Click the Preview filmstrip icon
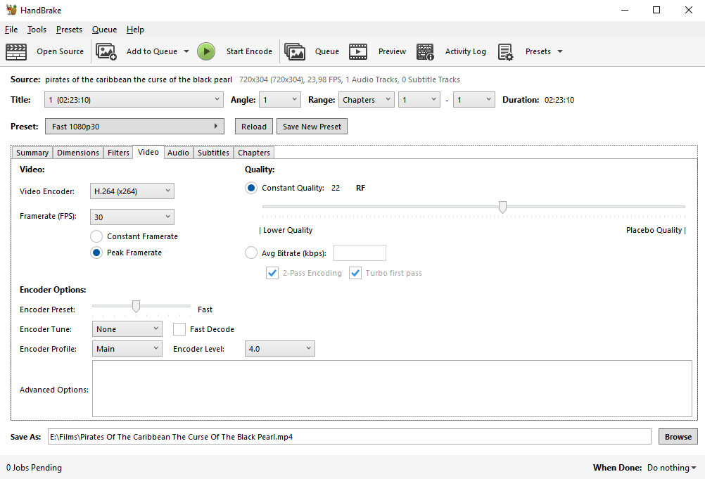Viewport: 705px width, 479px height. coord(358,51)
